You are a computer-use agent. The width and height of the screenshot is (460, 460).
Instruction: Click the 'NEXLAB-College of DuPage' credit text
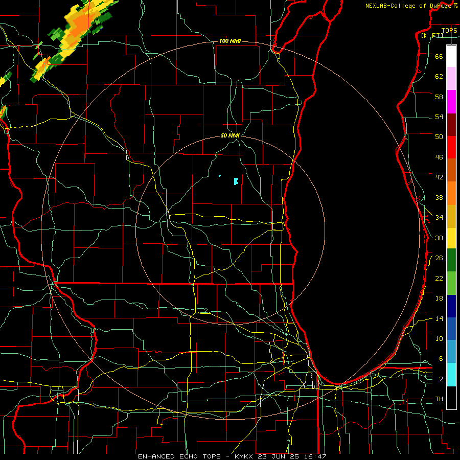pos(408,6)
